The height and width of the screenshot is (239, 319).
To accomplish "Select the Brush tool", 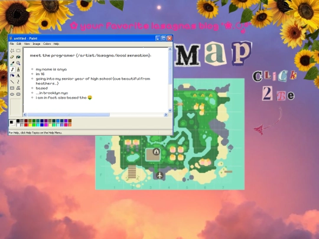I will click(18, 69).
